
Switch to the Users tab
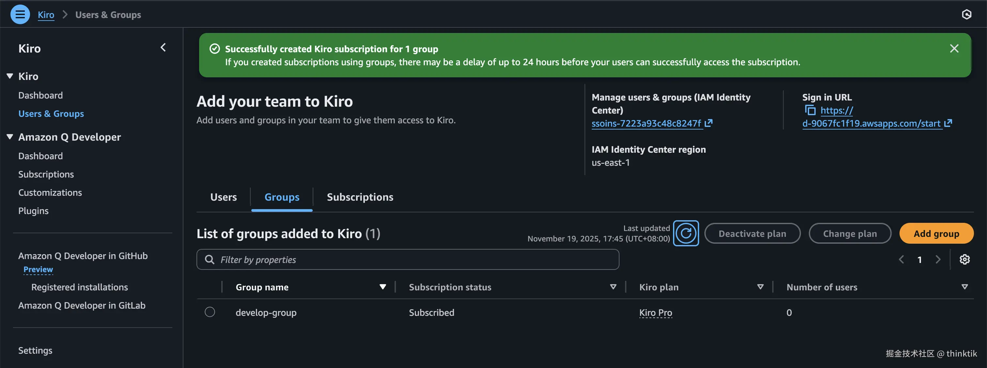click(x=223, y=197)
